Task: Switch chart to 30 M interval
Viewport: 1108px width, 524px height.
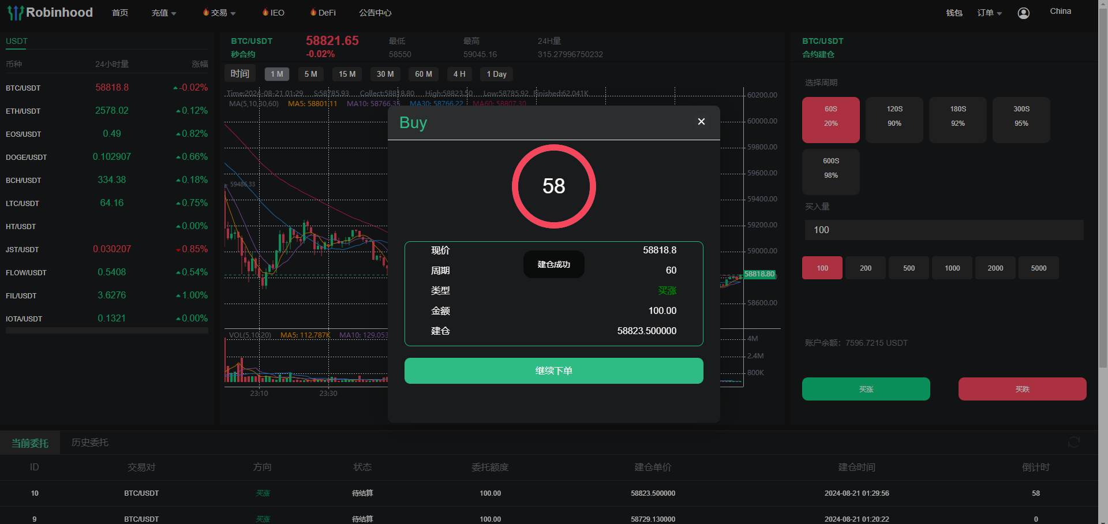Action: tap(385, 74)
